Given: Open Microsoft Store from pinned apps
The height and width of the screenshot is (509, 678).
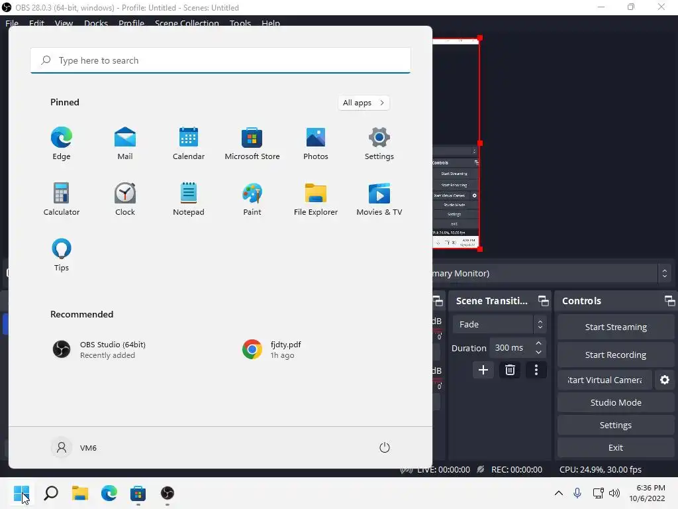Looking at the screenshot, I should pos(252,144).
